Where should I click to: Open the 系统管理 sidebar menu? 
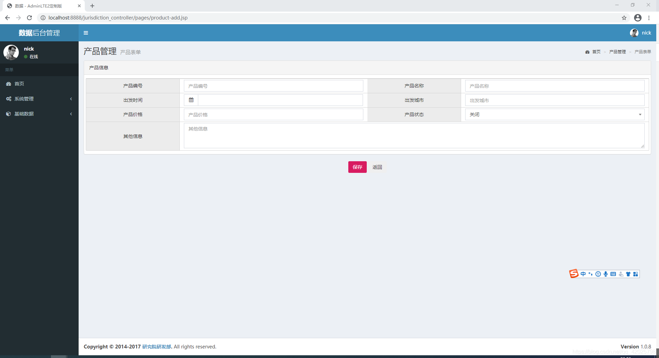point(39,99)
